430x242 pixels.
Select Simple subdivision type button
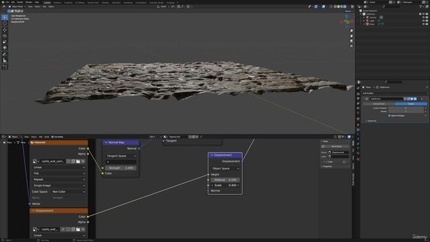411,104
